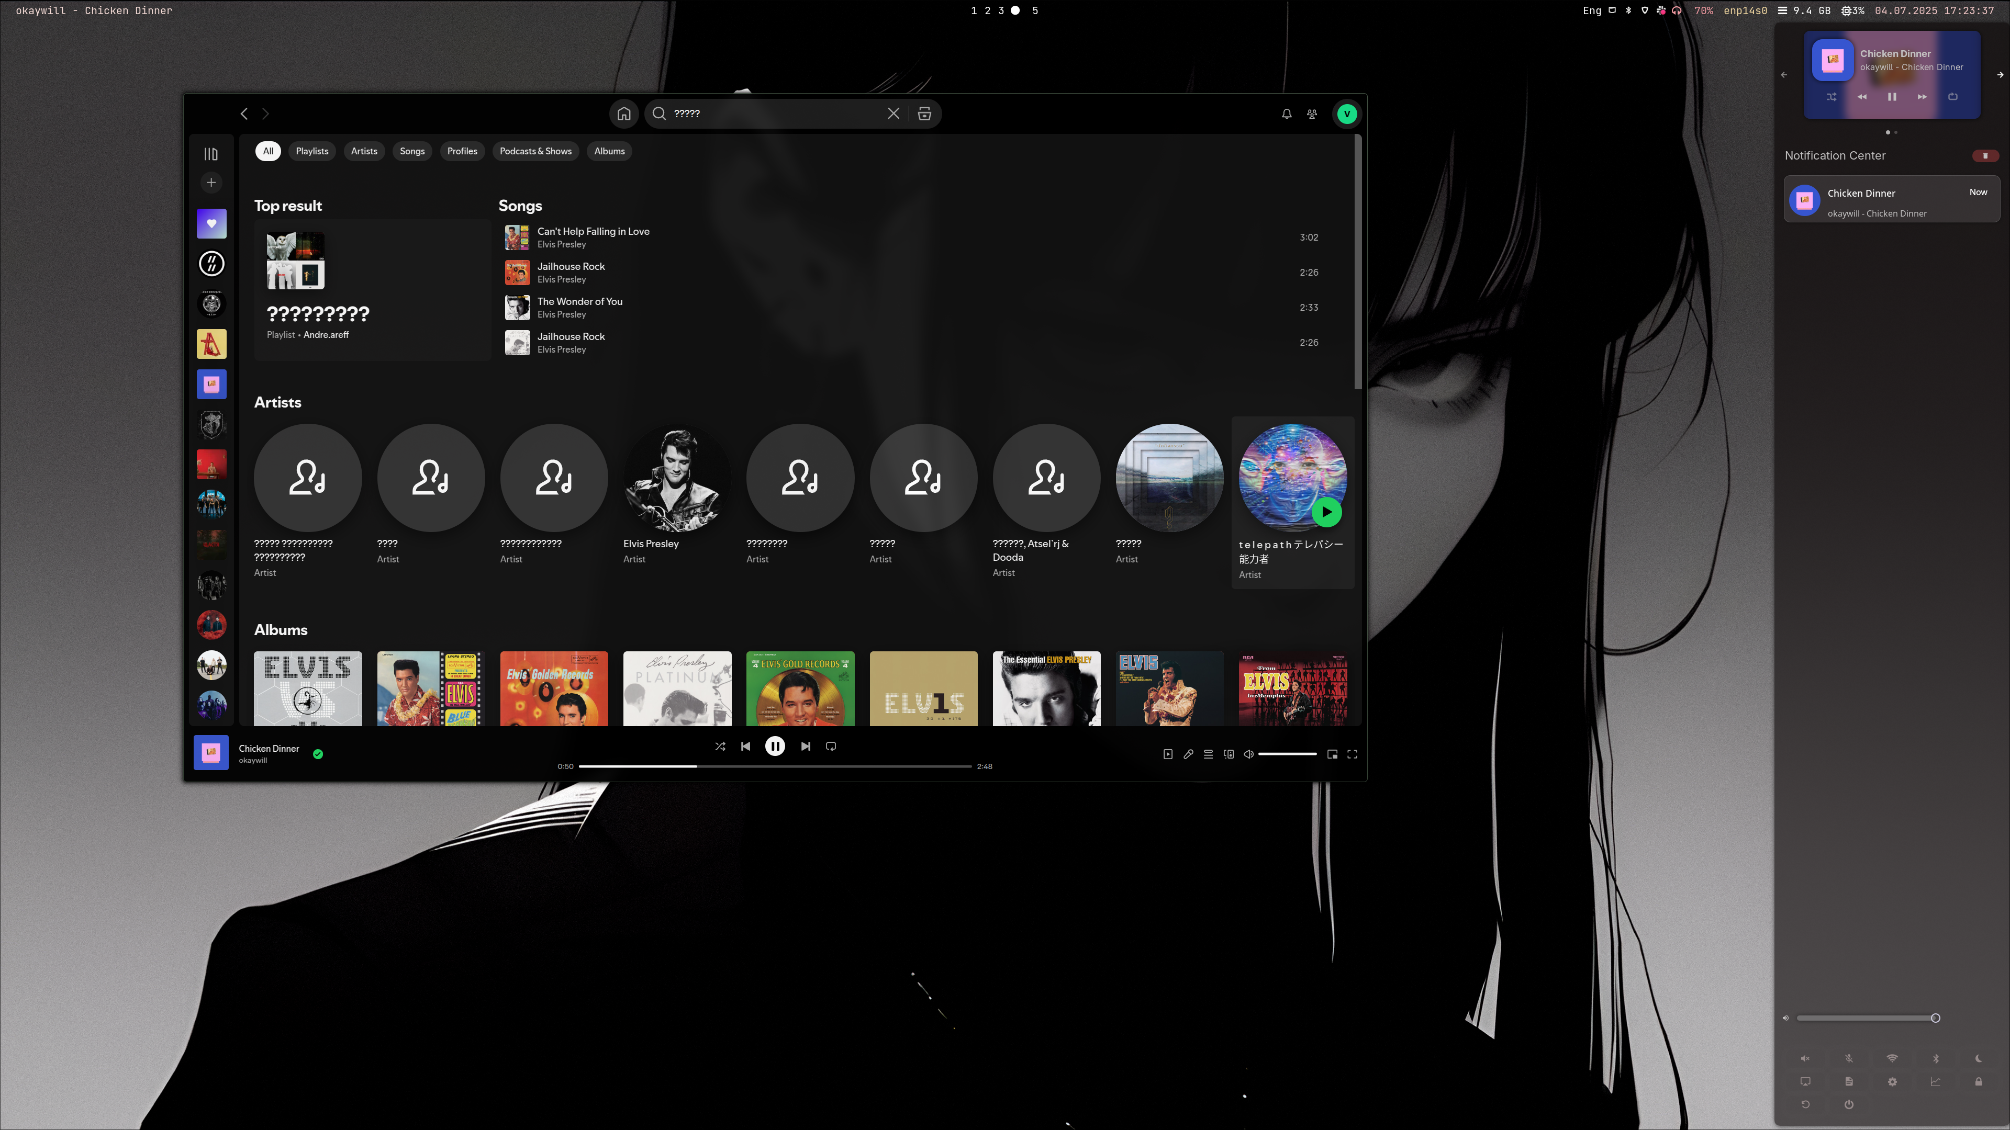Screen dimensions: 2010x1130
Task: Toggle repeat in Spotify player bar
Action: point(831,747)
